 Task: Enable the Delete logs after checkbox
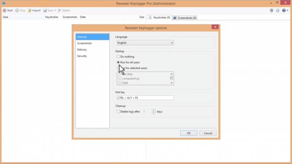coord(118,112)
